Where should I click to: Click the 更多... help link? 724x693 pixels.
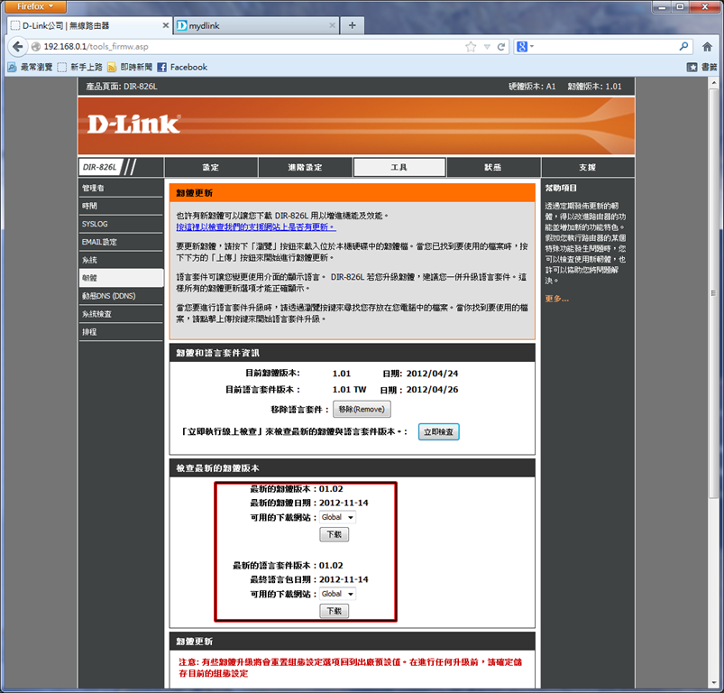557,299
